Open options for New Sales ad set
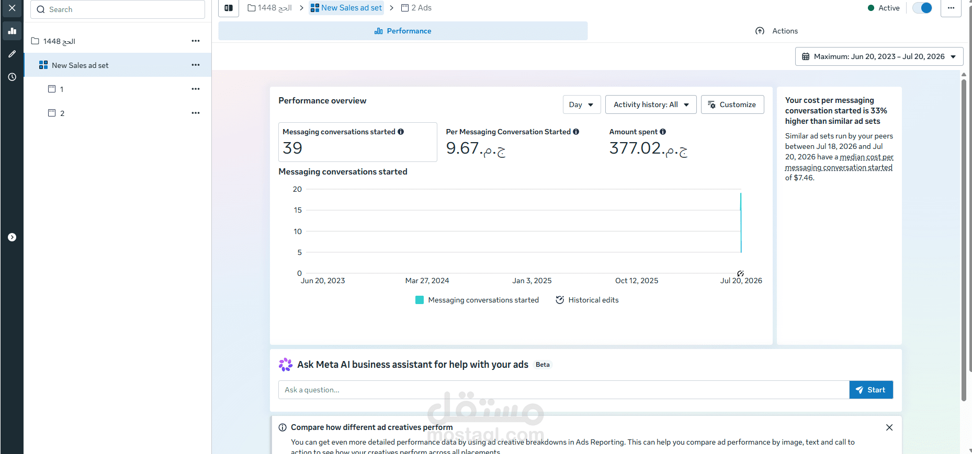972x454 pixels. (x=196, y=65)
